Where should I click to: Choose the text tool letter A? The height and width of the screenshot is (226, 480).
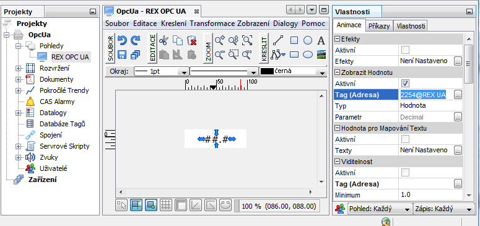321,40
